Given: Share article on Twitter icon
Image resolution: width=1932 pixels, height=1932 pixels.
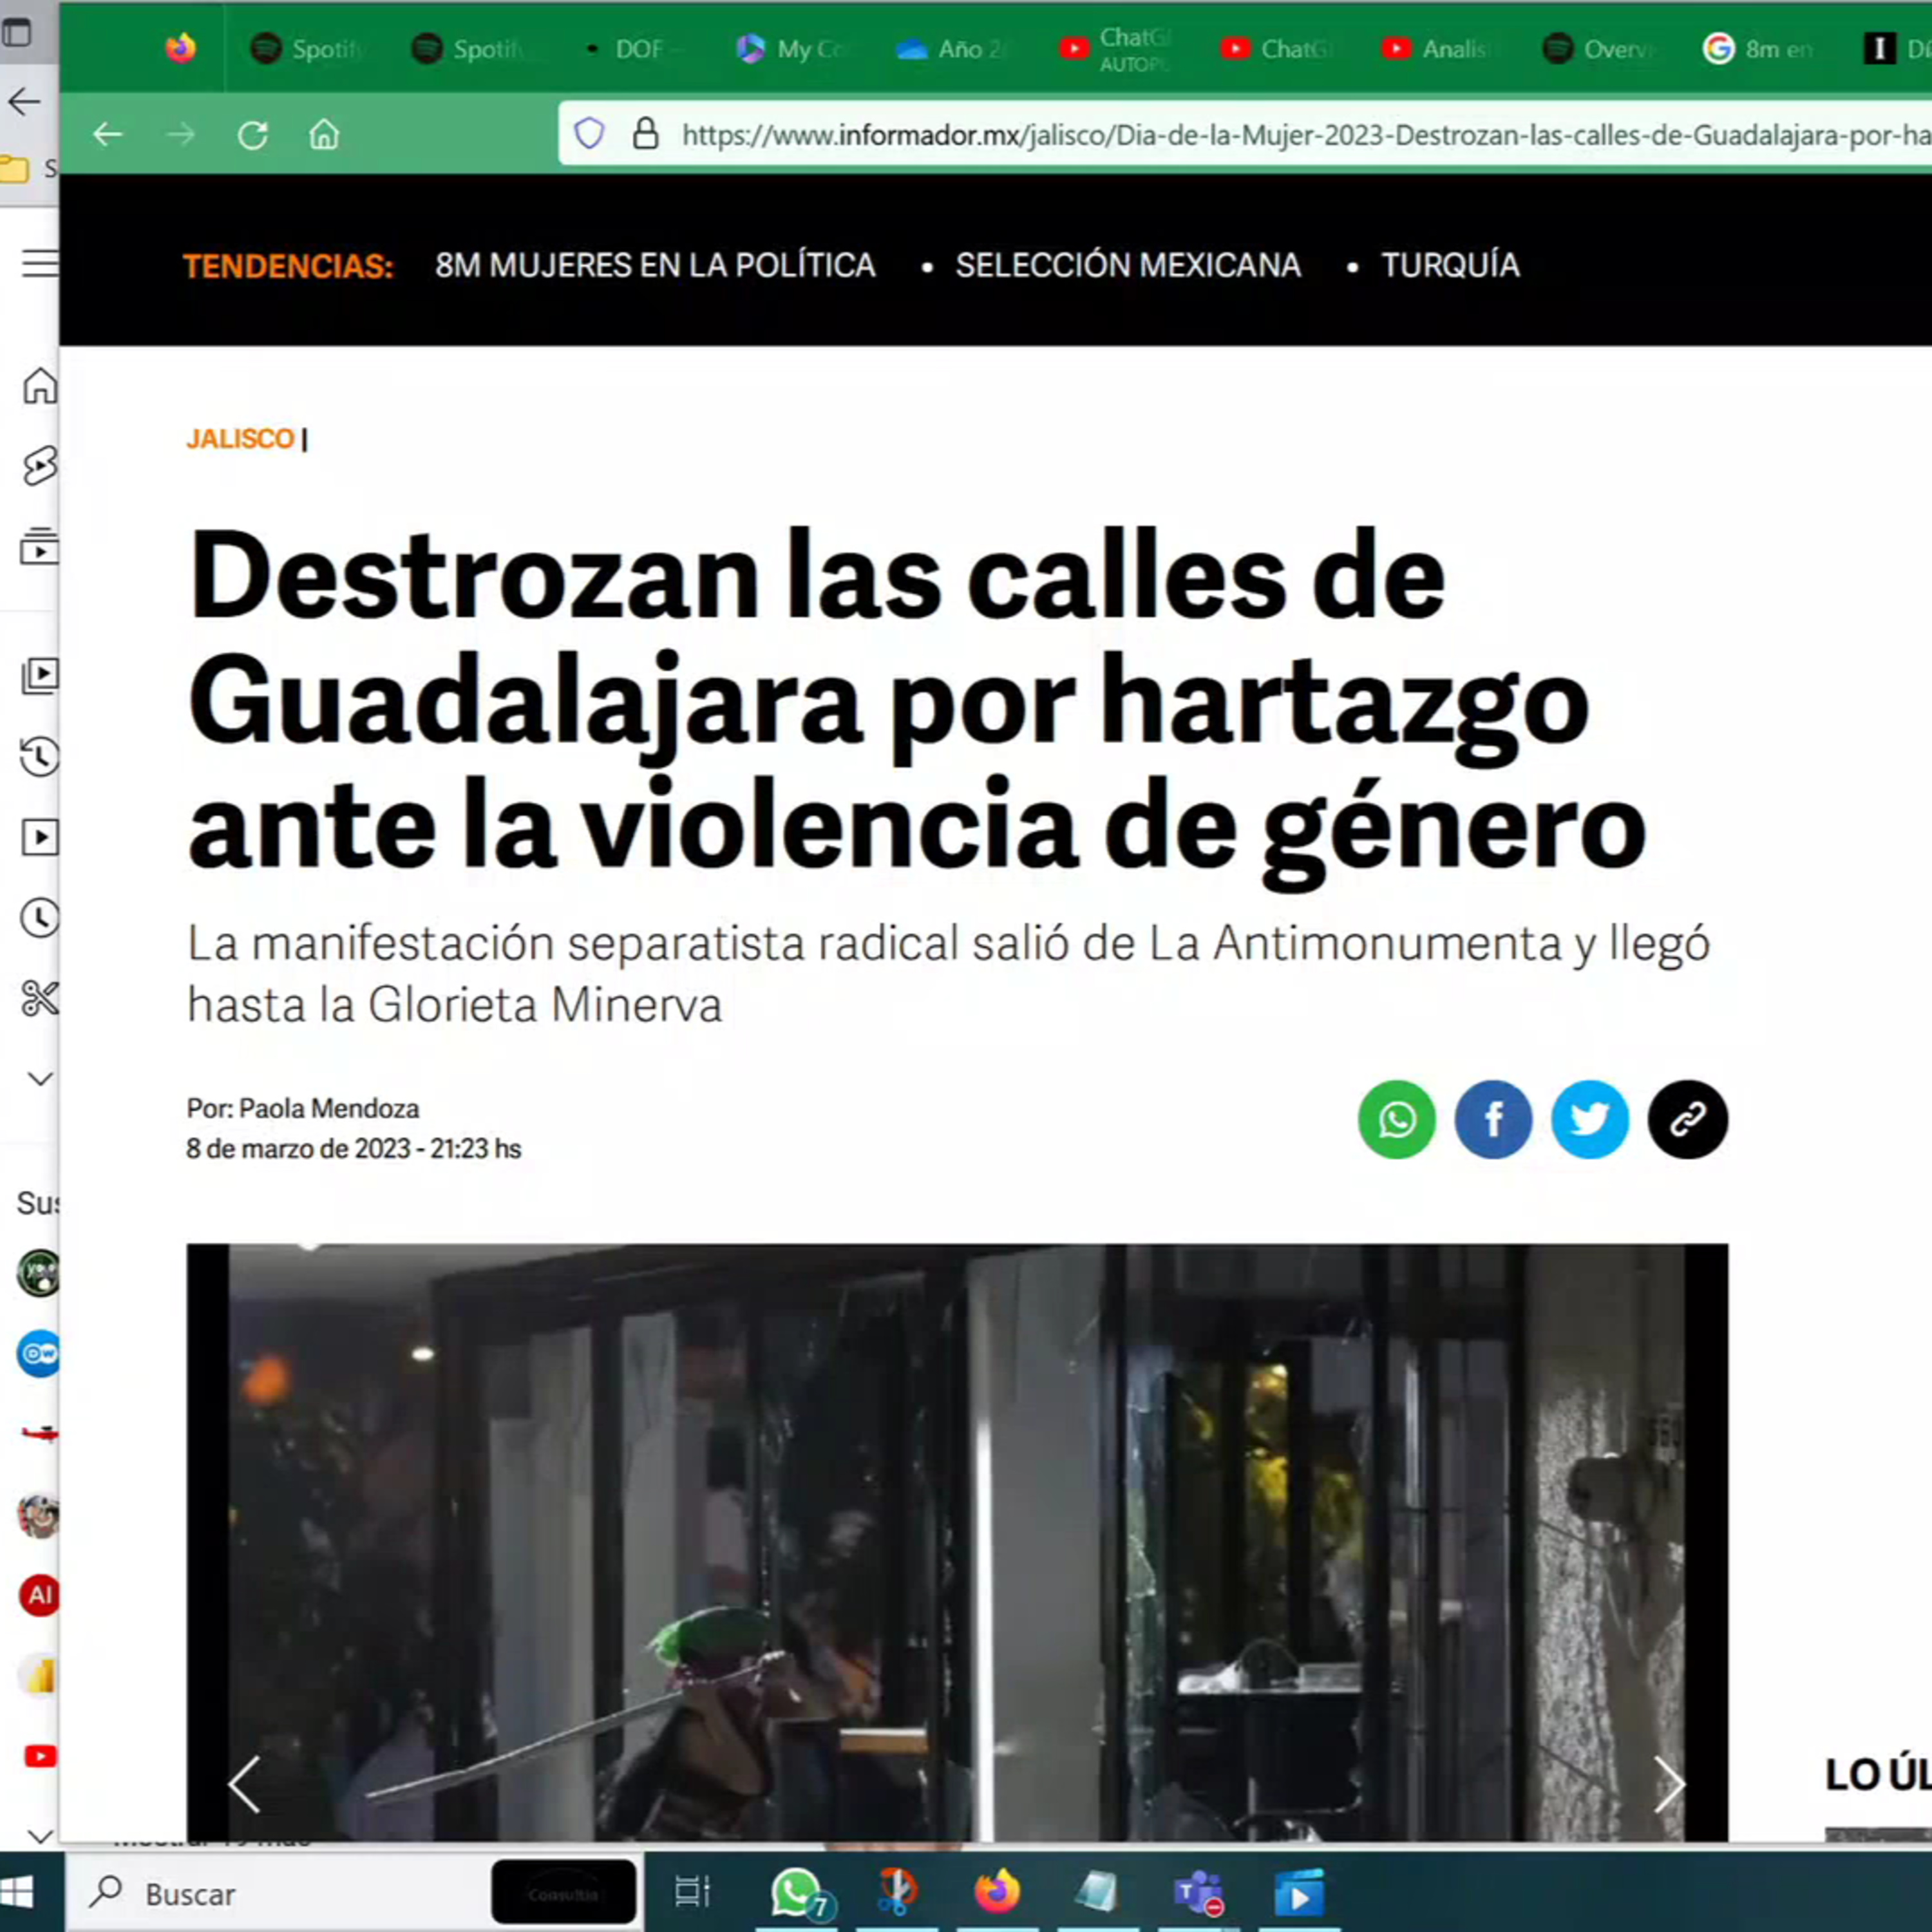Looking at the screenshot, I should pos(1590,1119).
